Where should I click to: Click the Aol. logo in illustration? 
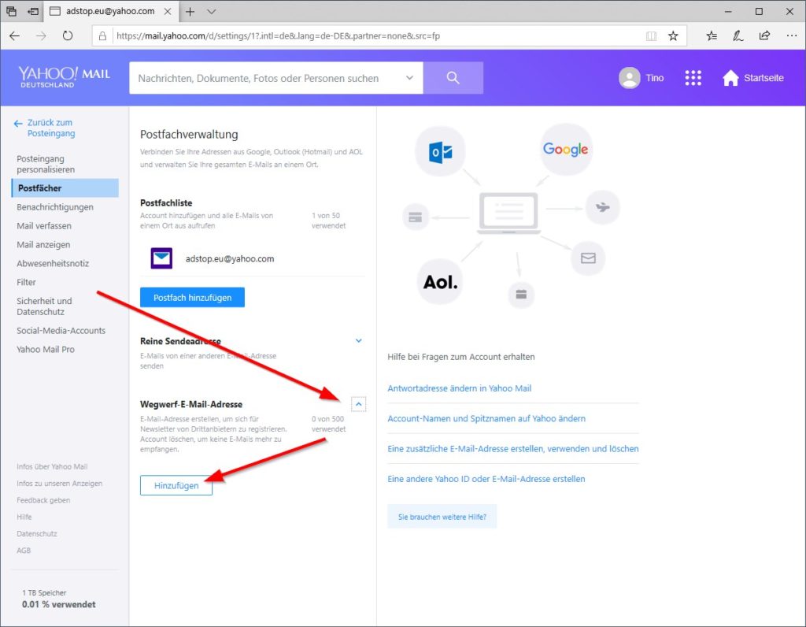[x=440, y=282]
